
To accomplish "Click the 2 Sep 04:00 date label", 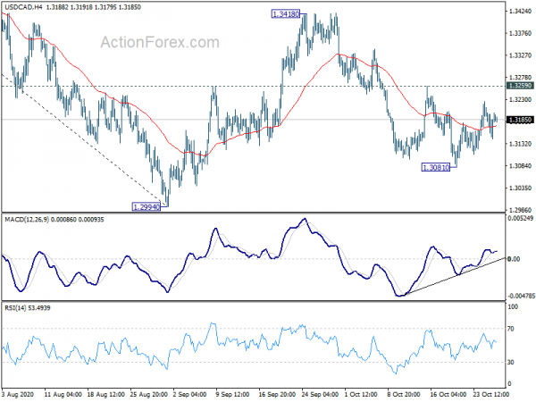I will tap(190, 394).
